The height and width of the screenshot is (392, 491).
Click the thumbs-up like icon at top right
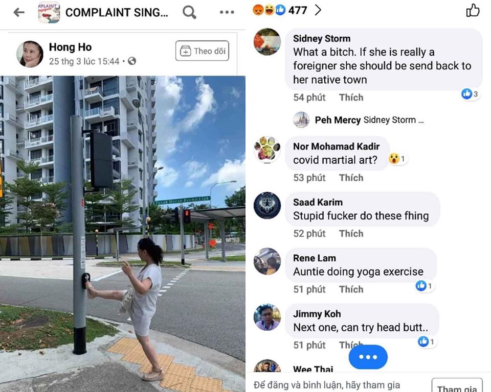(473, 10)
